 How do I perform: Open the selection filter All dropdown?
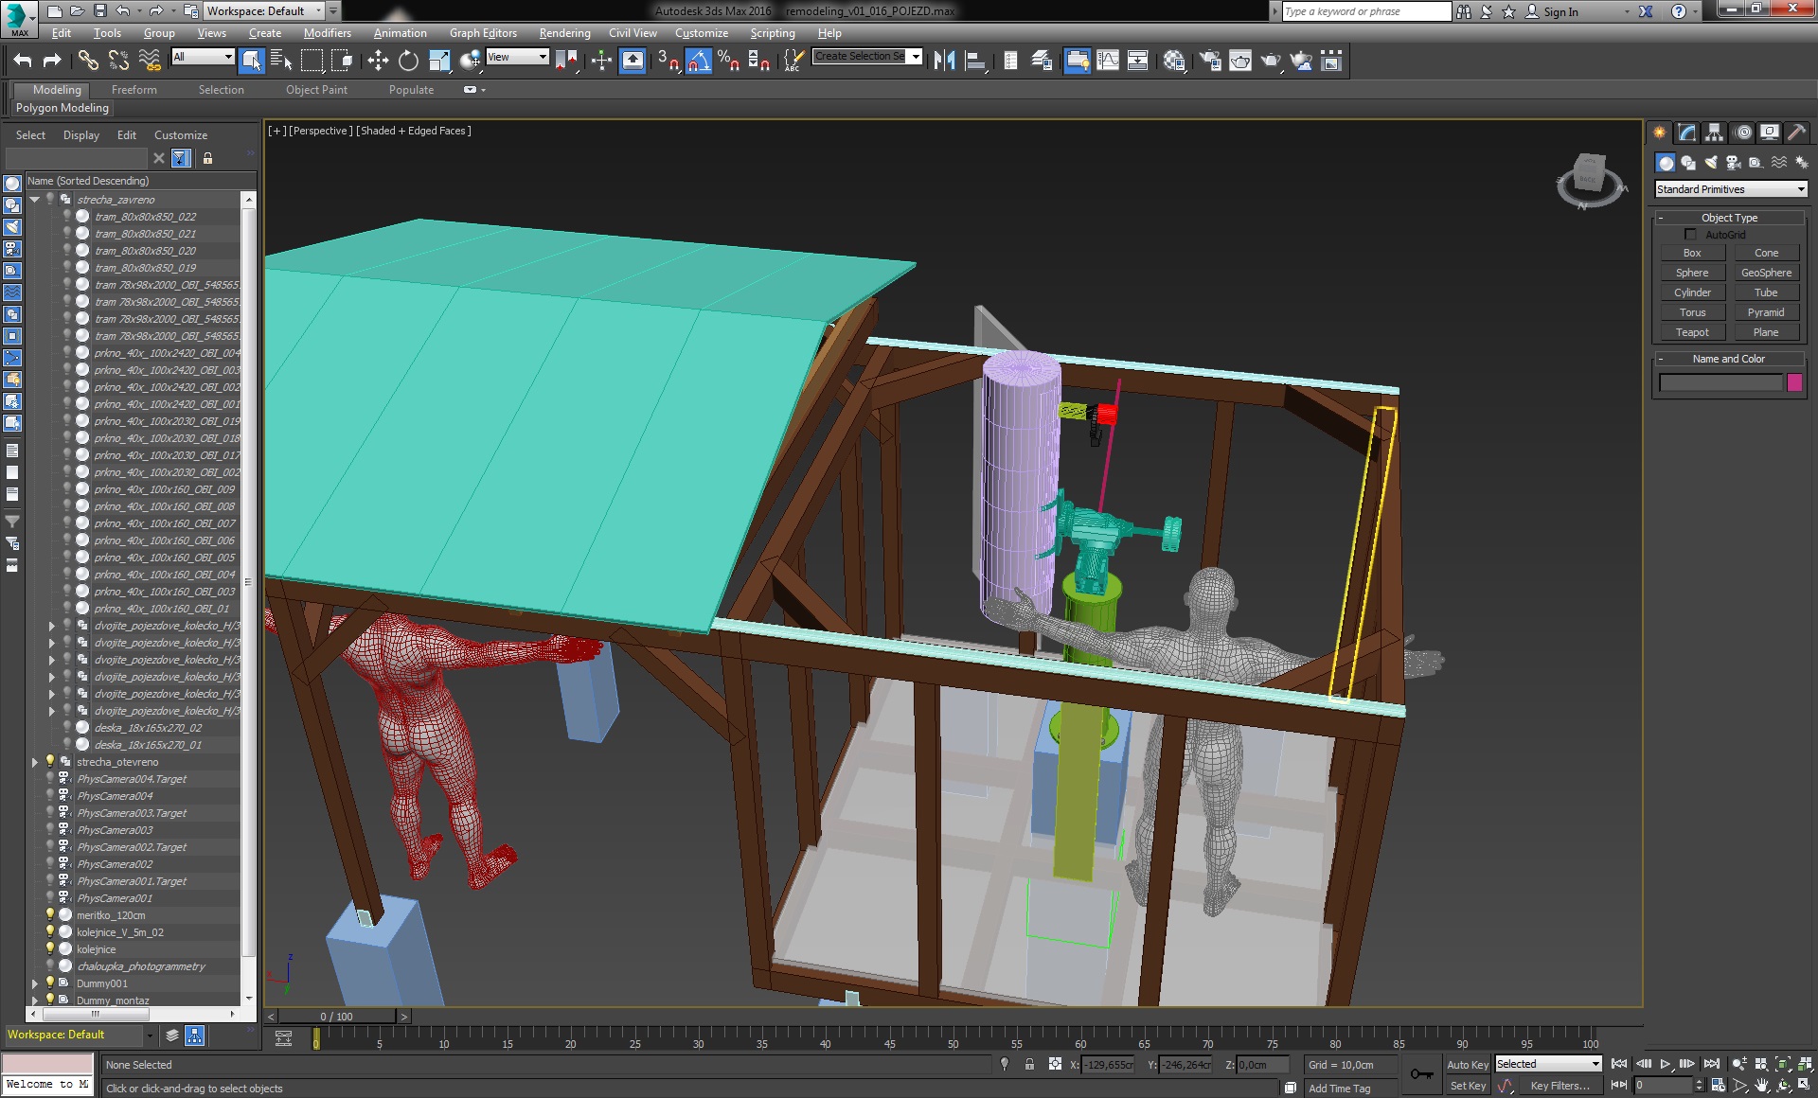coord(203,57)
